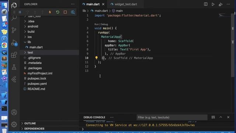This screenshot has width=236, height=133.
Task: Open Explorer more actions menu
Action: (x=73, y=4)
